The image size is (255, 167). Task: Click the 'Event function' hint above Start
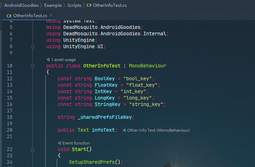point(76,143)
